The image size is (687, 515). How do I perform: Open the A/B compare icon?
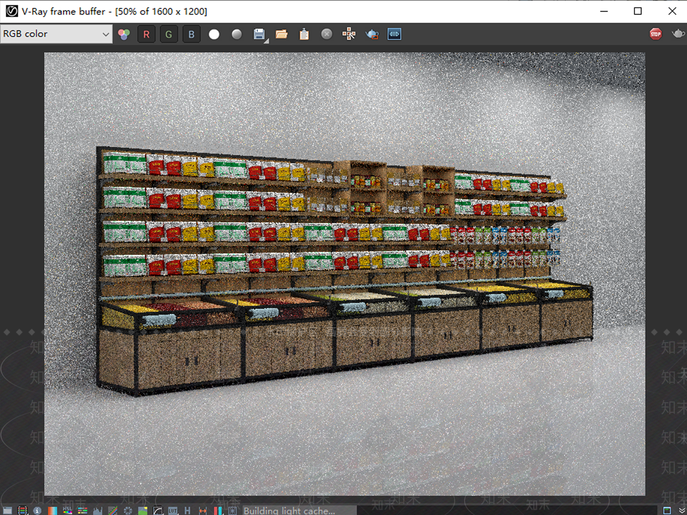coord(394,34)
